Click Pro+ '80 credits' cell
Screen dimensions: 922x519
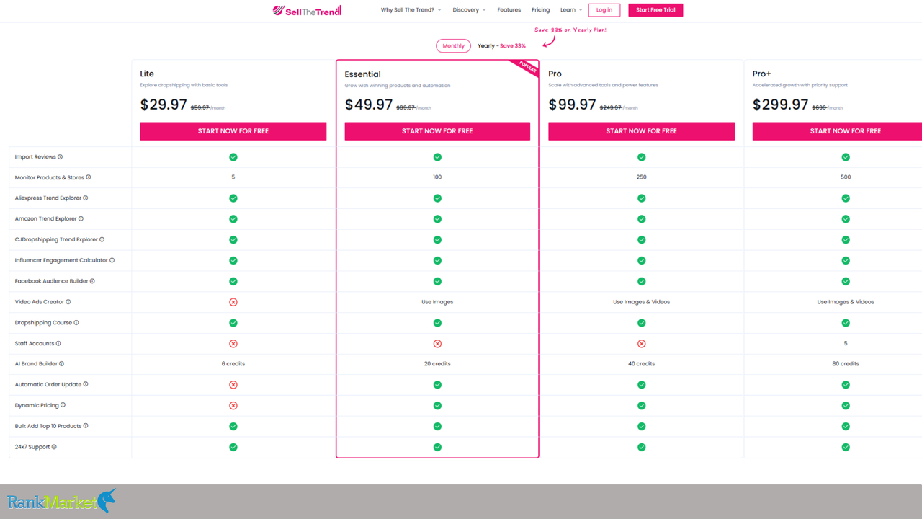point(846,364)
